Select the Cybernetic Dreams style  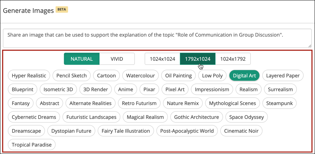pyautogui.click(x=34, y=117)
